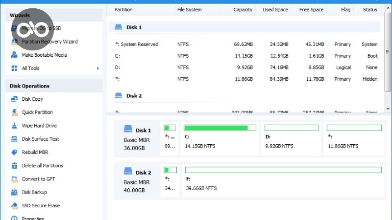Select the D: partition row in list

245,67
